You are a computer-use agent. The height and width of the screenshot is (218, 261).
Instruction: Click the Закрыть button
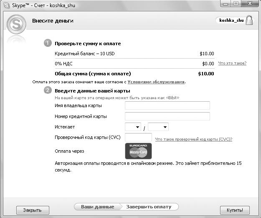point(33,210)
